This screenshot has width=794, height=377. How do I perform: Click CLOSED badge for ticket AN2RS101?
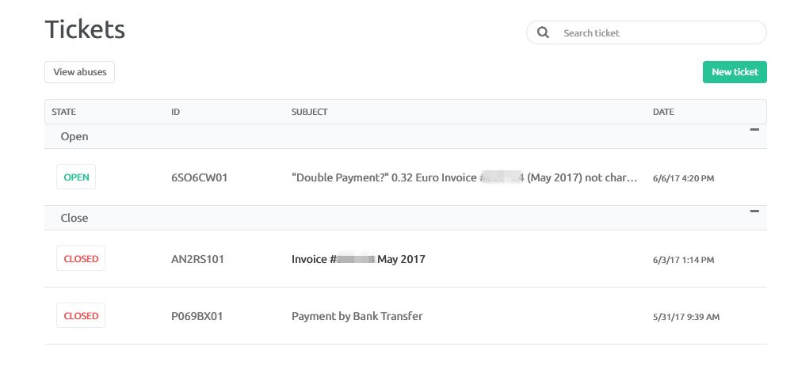pyautogui.click(x=81, y=258)
